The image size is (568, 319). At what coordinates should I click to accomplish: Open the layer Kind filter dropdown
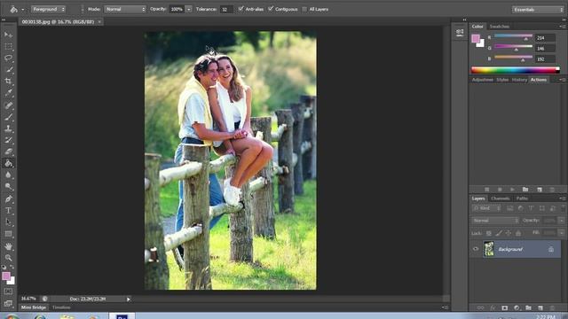point(486,208)
